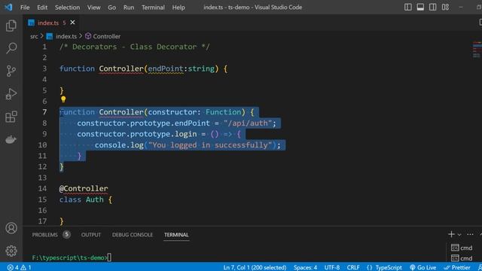The height and width of the screenshot is (271, 482).
Task: Open the Terminal menu
Action: tap(153, 8)
